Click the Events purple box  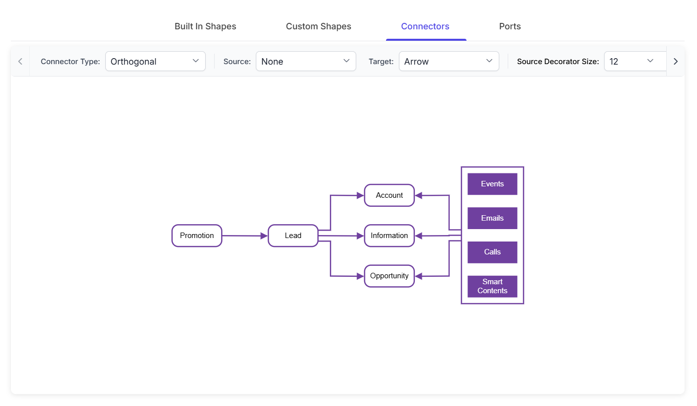[492, 184]
